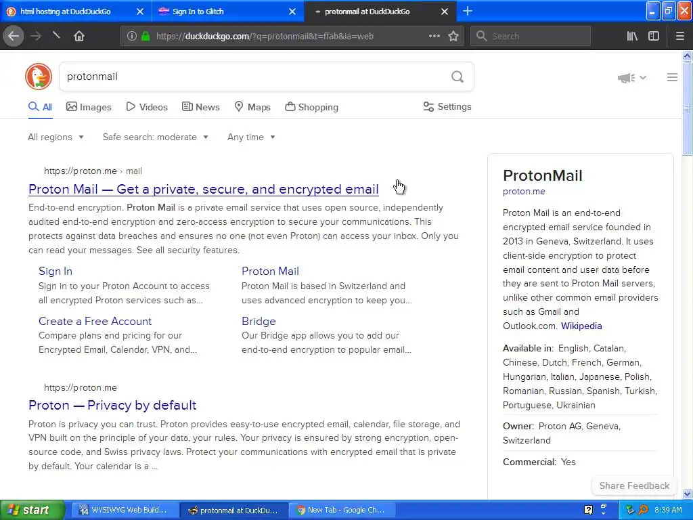Click the green padlock security icon
693x520 pixels.
coord(146,37)
